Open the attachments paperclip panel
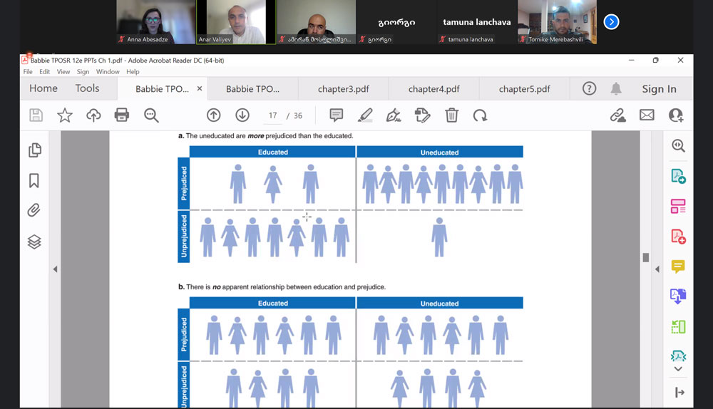 [34, 211]
